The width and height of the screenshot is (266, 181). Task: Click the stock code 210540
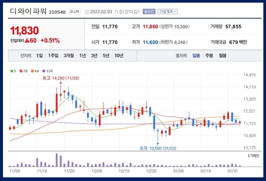57,12
